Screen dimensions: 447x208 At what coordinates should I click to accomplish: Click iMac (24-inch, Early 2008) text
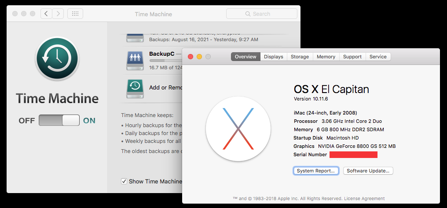[x=325, y=113]
